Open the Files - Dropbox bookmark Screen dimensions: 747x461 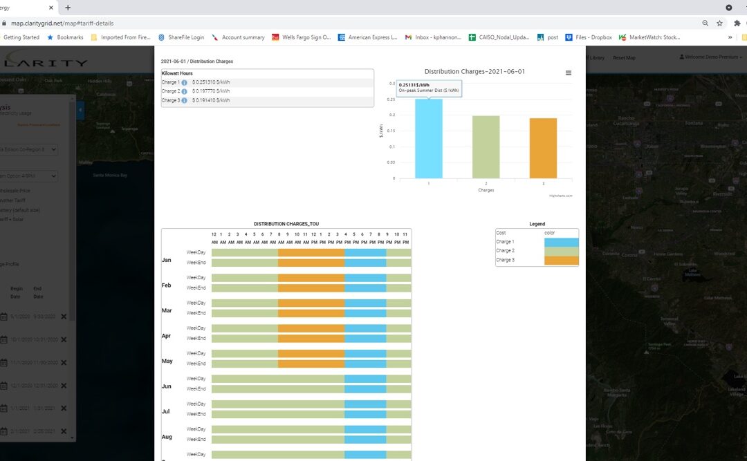(589, 37)
